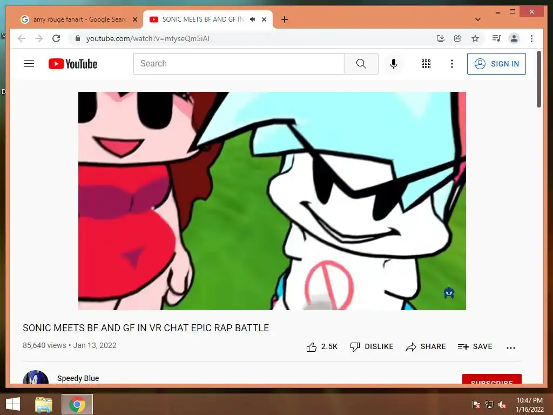Start voice search with the microphone
Screen dimensions: 553x415
click(394, 64)
